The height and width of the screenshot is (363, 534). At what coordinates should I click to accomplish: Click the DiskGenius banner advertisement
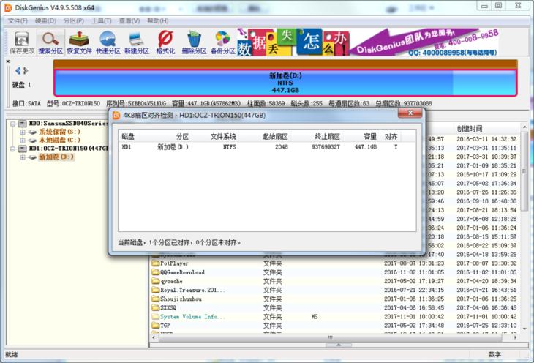click(x=369, y=42)
